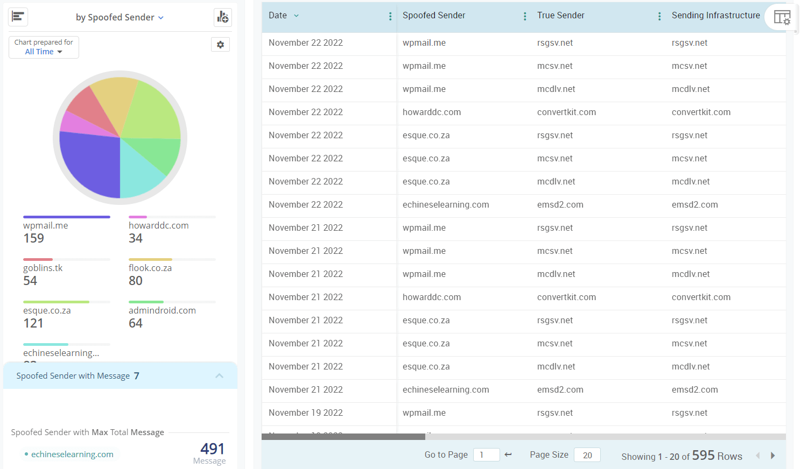Open chart settings gear icon
This screenshot has width=801, height=469.
220,45
